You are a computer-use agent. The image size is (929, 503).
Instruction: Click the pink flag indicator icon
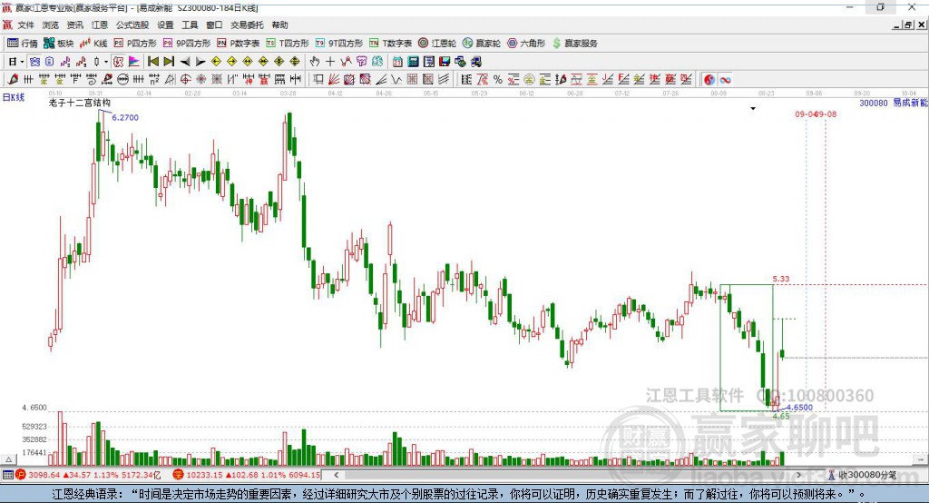click(134, 62)
